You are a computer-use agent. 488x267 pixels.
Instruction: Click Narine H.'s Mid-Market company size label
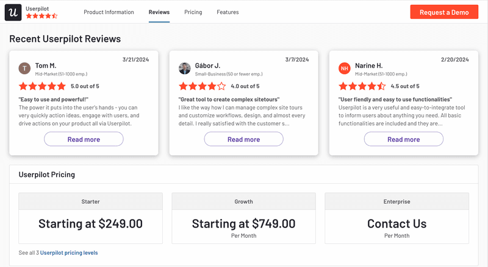[x=381, y=74]
